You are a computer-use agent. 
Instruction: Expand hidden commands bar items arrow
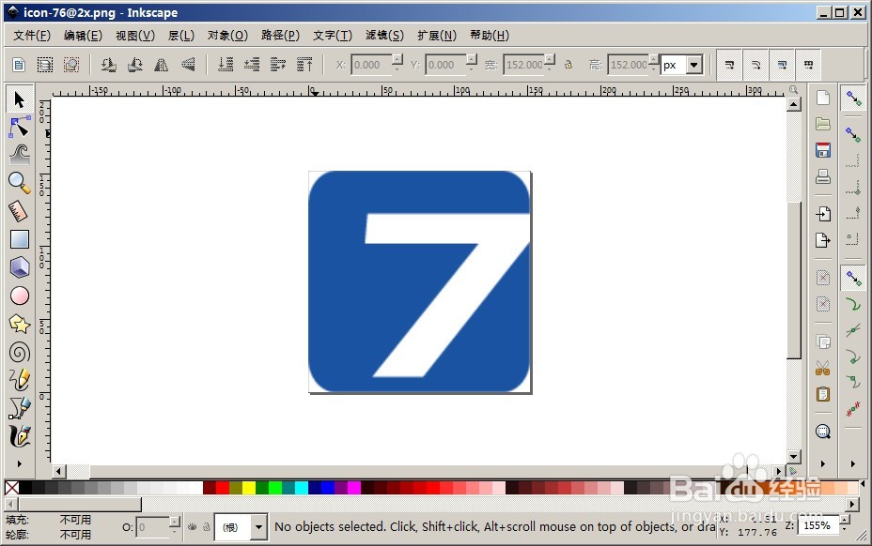pyautogui.click(x=823, y=463)
